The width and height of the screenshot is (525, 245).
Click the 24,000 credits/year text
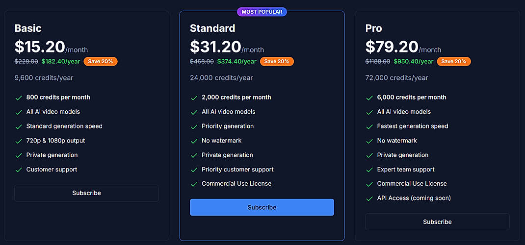click(x=221, y=78)
